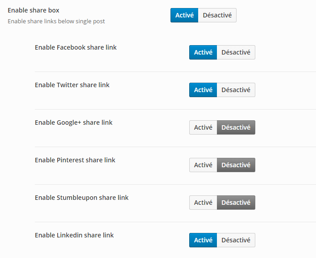Activate the Pinterest share link
The height and width of the screenshot is (258, 316).
(203, 165)
